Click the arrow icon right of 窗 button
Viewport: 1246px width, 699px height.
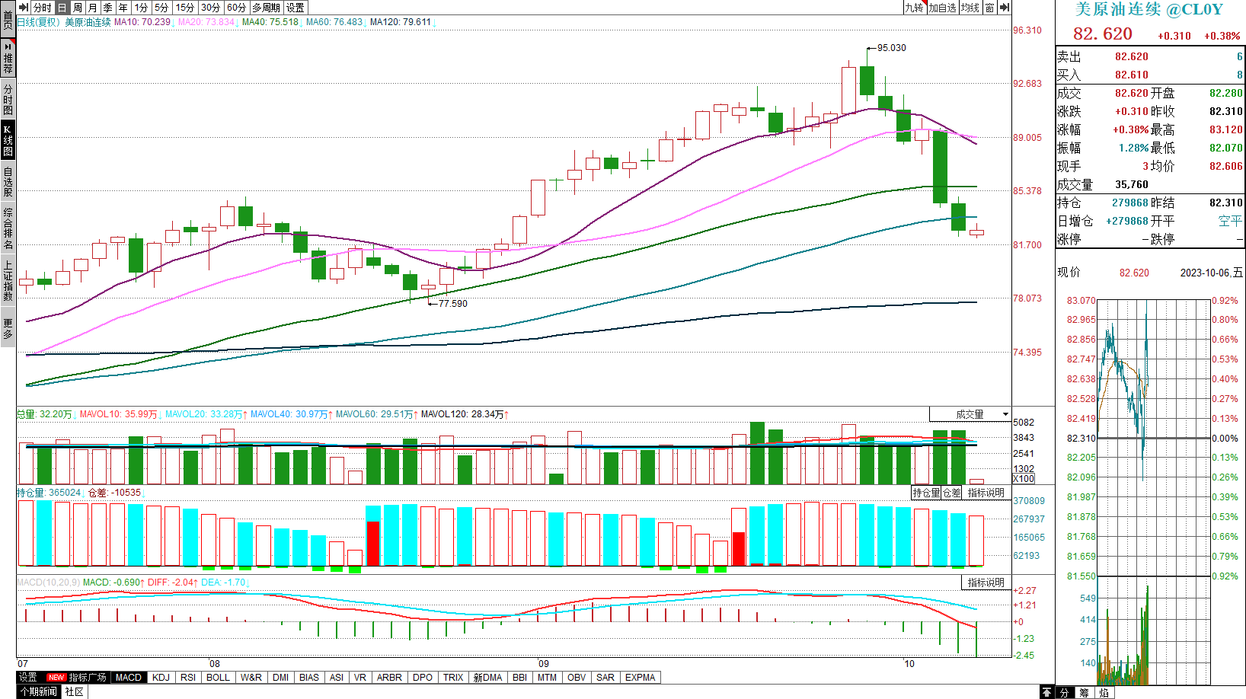1005,8
